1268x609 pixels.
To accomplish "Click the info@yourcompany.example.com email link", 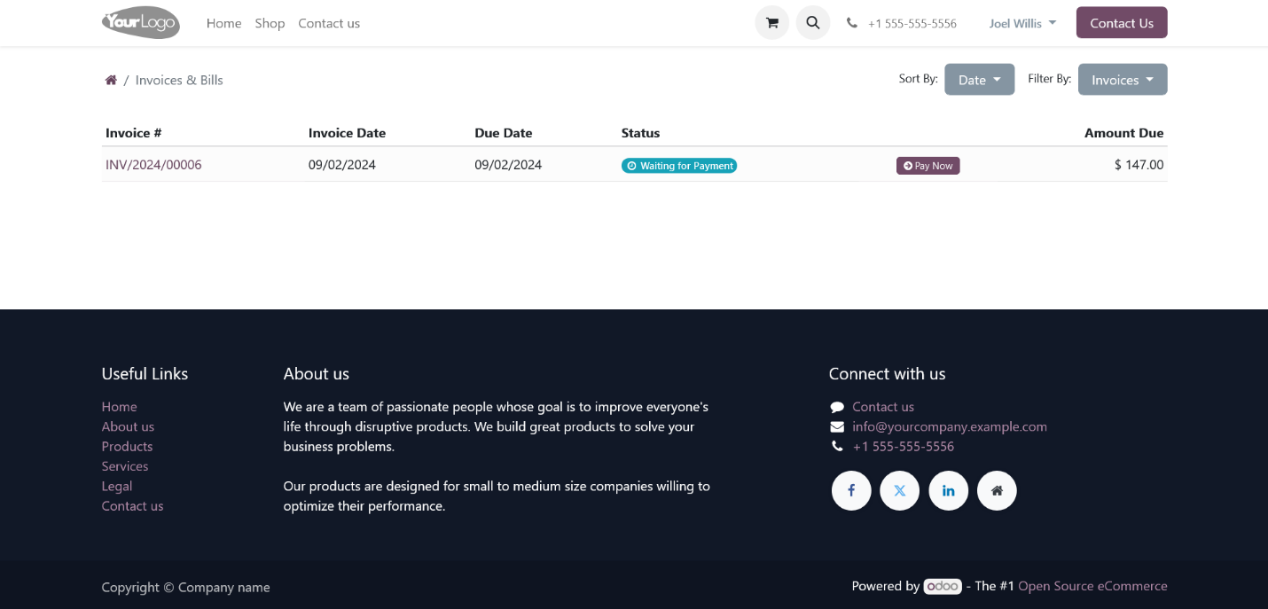I will (x=949, y=426).
